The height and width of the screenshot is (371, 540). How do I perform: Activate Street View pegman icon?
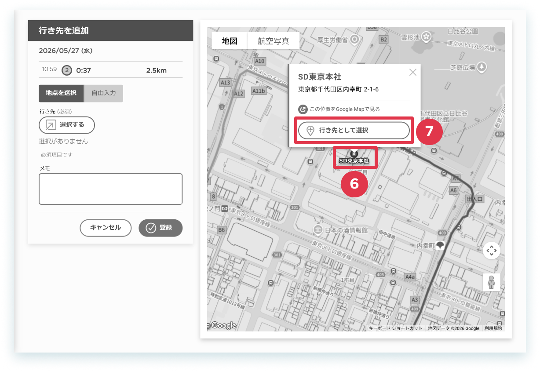pyautogui.click(x=492, y=282)
